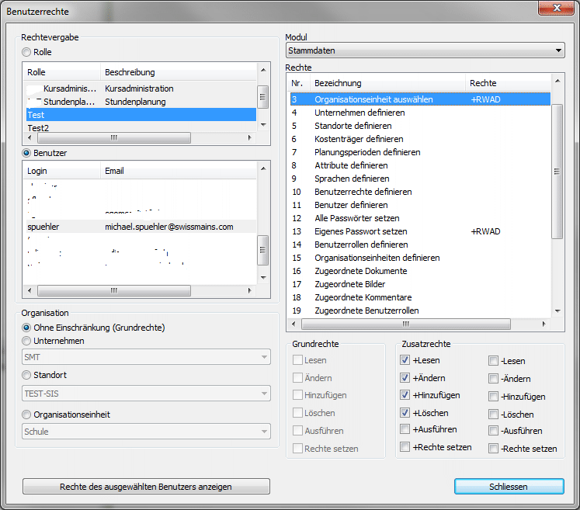
Task: Select the Organisationseinheit radio button
Action: (27, 415)
